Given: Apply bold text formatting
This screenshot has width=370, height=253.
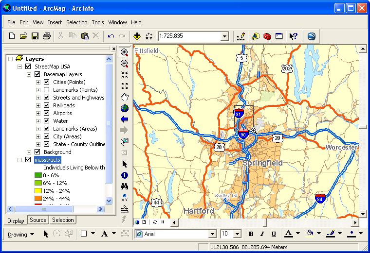Looking at the screenshot, I should 251,234.
